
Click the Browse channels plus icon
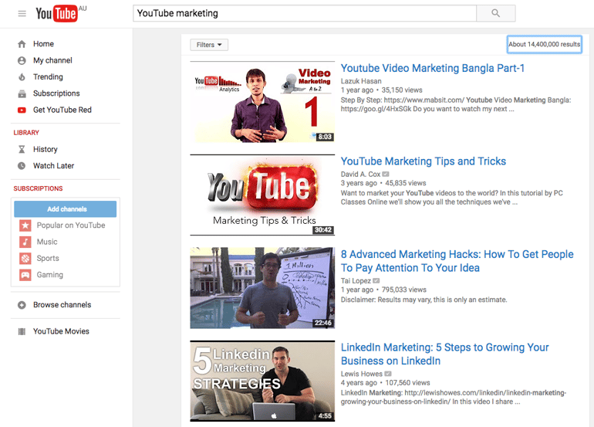22,305
